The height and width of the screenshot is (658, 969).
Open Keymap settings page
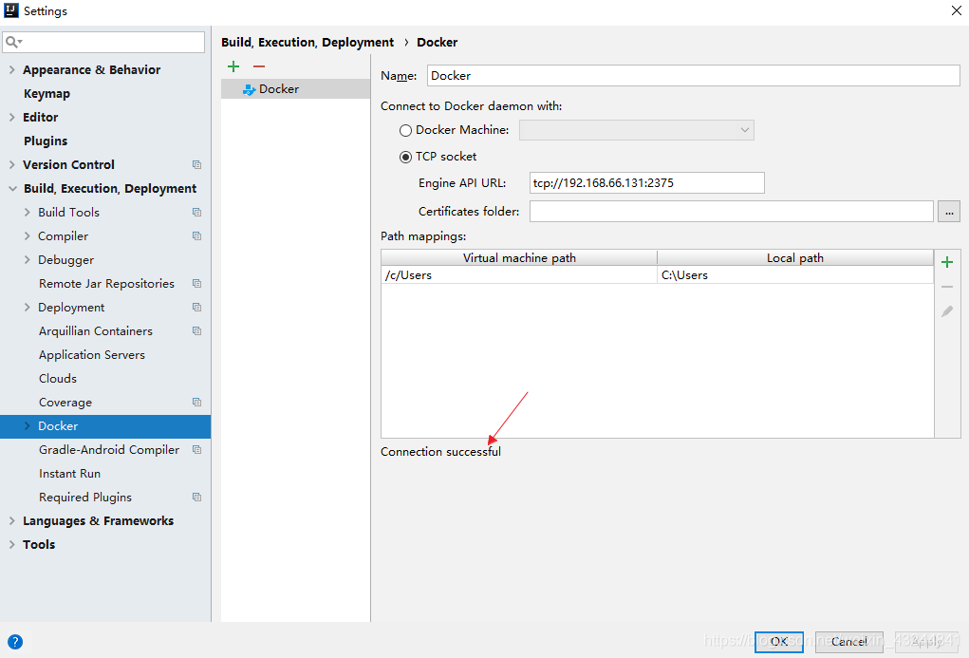click(47, 93)
